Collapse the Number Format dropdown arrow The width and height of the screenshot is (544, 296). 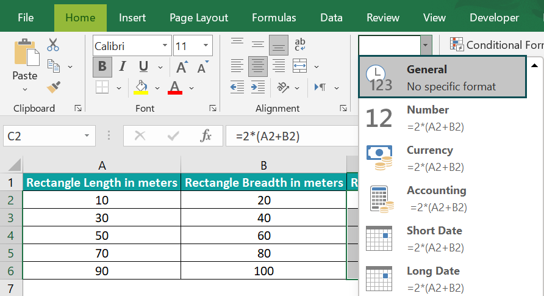tap(426, 45)
